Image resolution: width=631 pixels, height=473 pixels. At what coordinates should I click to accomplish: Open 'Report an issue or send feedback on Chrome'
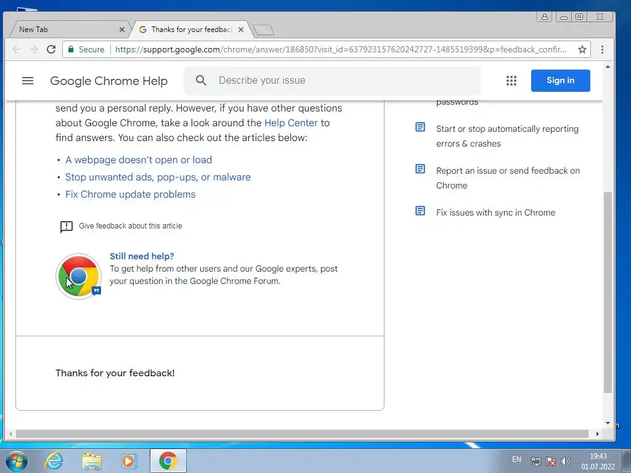coord(508,178)
